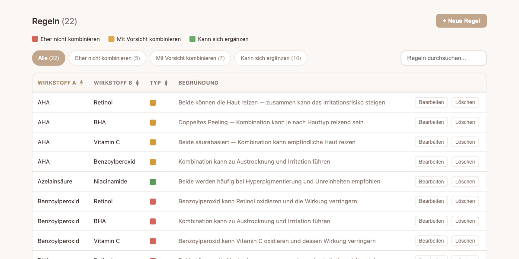Screen dimensions: 519x259
Task: Delete the AHA–Vitamin C rule via Löschen
Action: click(x=465, y=142)
